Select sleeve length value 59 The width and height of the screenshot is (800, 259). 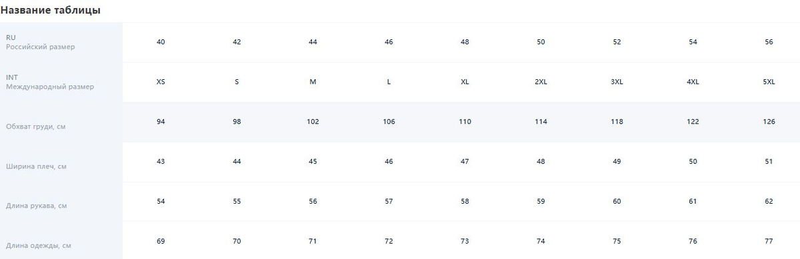click(541, 202)
